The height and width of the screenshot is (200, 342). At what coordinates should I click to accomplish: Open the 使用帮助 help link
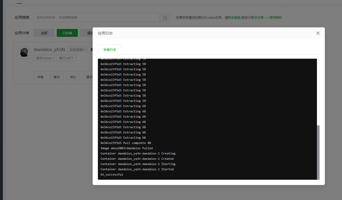[x=275, y=18]
